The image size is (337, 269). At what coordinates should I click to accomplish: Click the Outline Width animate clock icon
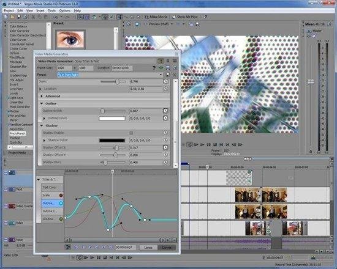pyautogui.click(x=165, y=111)
